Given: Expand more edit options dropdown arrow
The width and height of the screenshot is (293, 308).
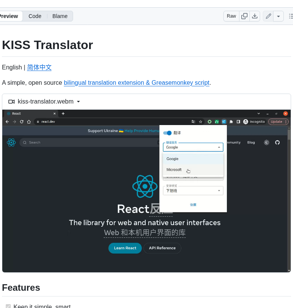Looking at the screenshot, I should 278,16.
